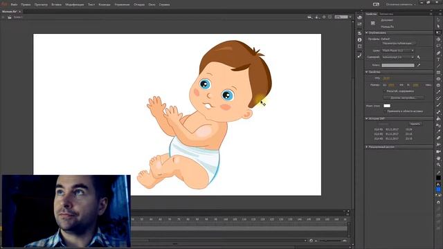Viewport: 443px width, 249px height.
Task: Select the Pencil tool
Action: click(x=438, y=92)
